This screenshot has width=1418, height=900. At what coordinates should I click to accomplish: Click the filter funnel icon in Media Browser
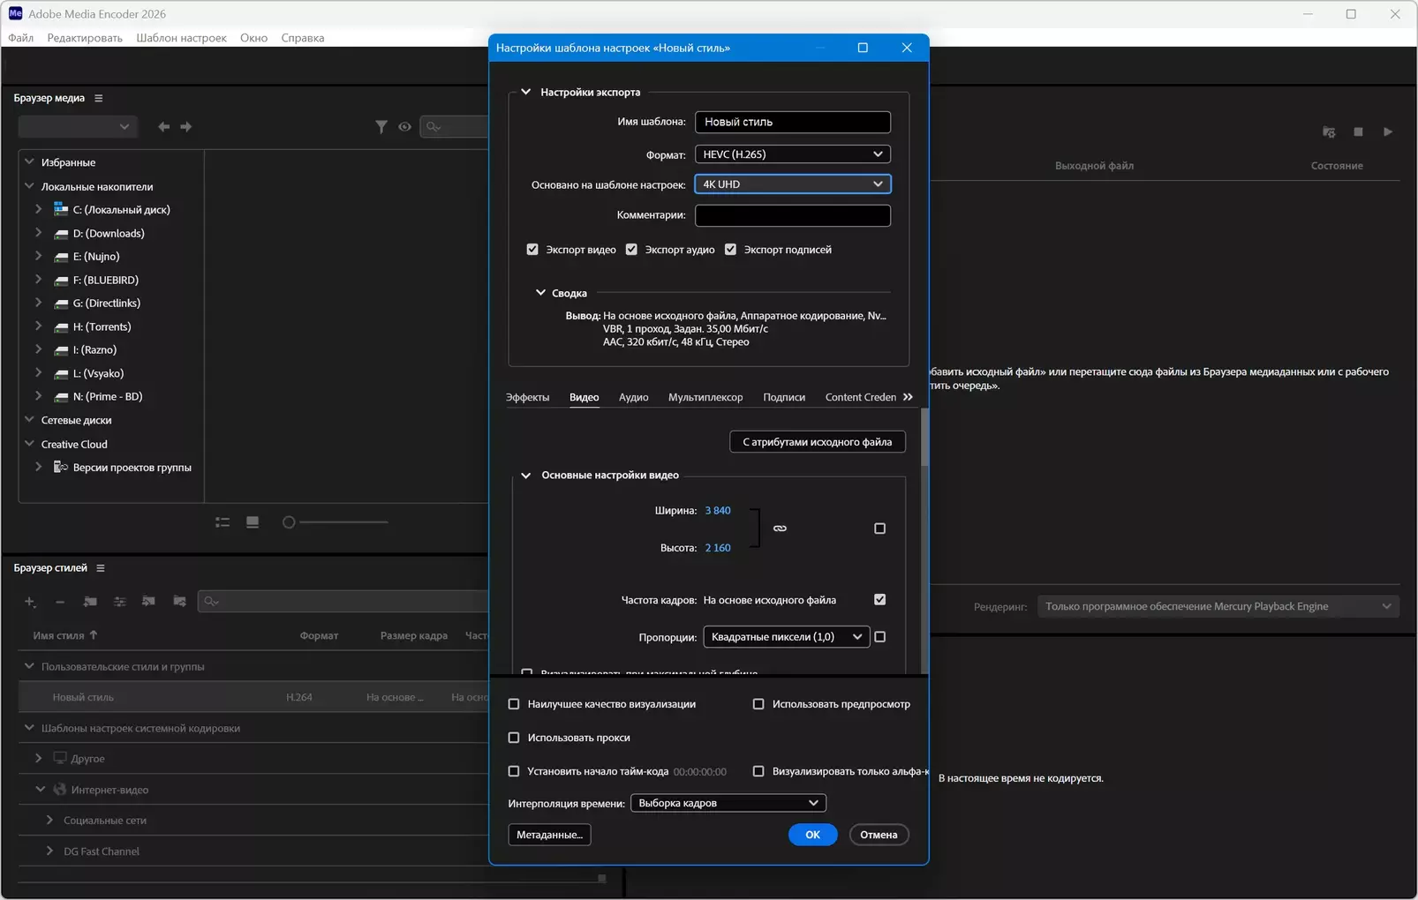381,127
